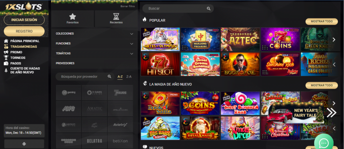The width and height of the screenshot is (344, 149).
Task: Focus the Búsqueda por proveedor field
Action: pos(85,77)
